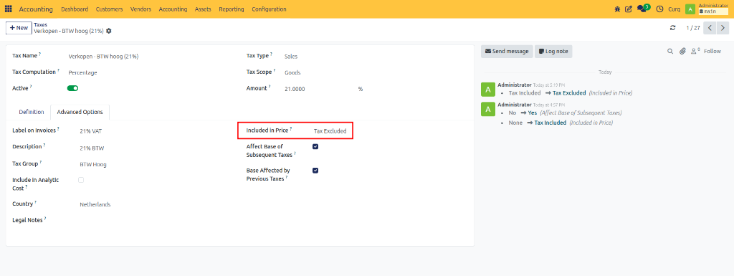Open the Configuration menu
Screen dimensions: 734x276
coord(269,9)
